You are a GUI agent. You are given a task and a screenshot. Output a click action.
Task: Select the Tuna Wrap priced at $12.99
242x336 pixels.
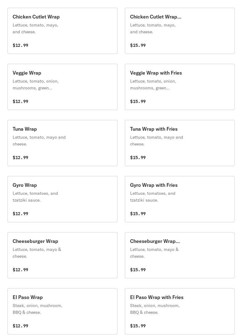[62, 143]
